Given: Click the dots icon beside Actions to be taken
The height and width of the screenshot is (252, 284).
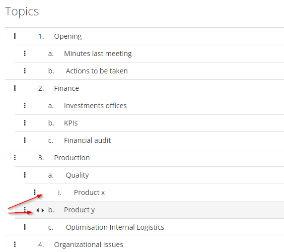Looking at the screenshot, I should click(x=25, y=71).
